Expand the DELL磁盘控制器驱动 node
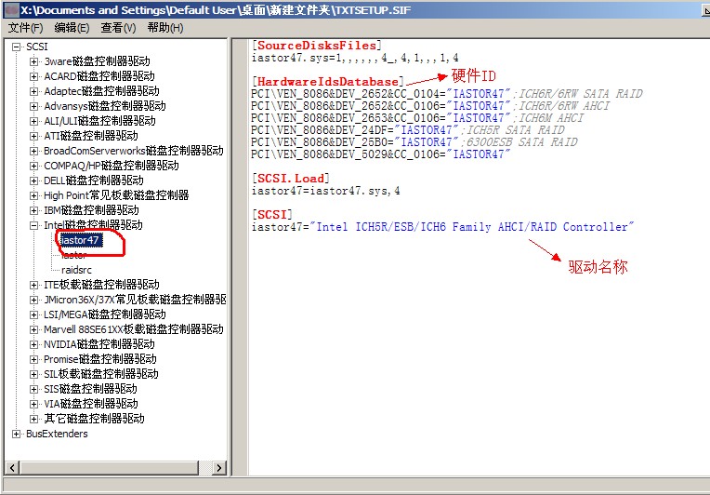Viewport: 710px width, 495px height. 34,181
